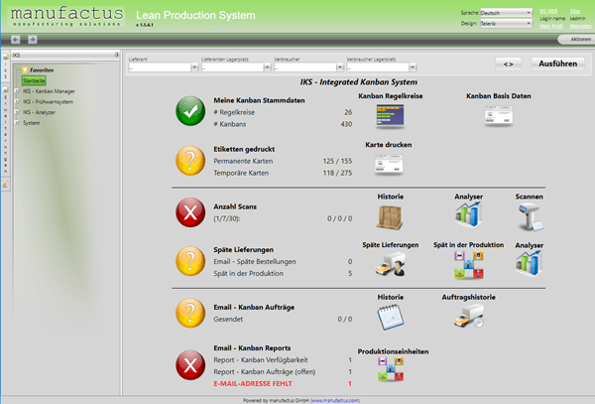The width and height of the screenshot is (595, 404).
Task: Click the '# Regelkreise' label
Action: point(234,112)
